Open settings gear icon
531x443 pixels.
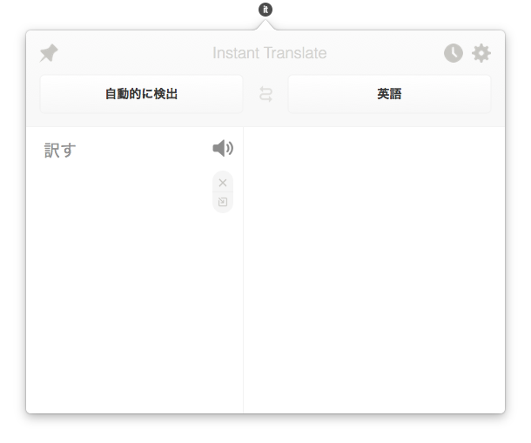coord(481,53)
